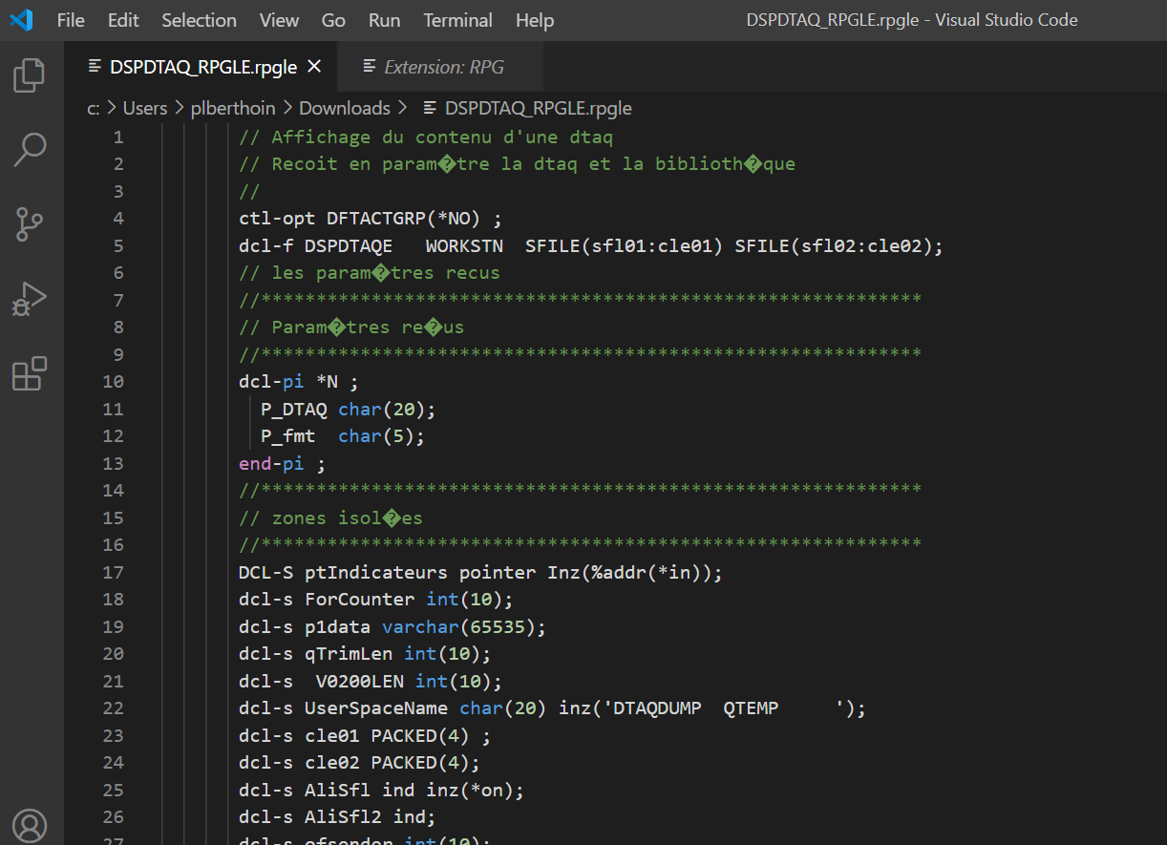Click 'WORKSTN' in the dcl-f line

coord(464,246)
